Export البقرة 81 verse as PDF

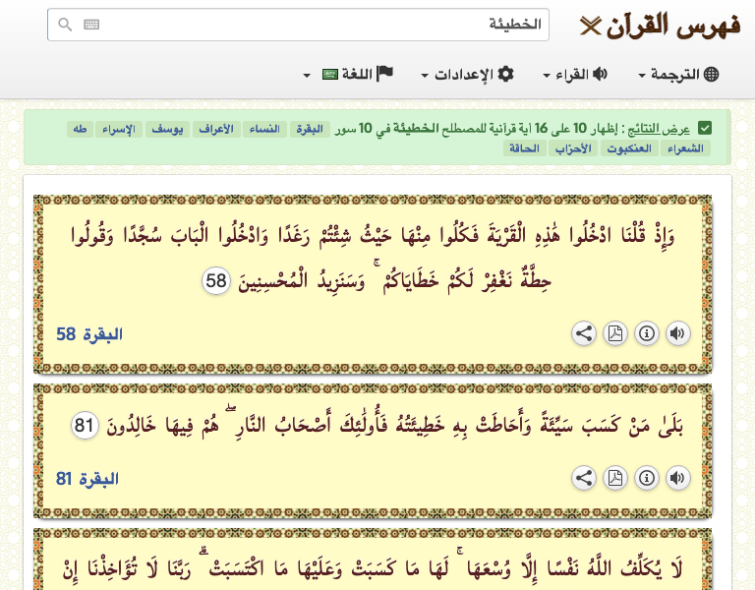tap(615, 478)
